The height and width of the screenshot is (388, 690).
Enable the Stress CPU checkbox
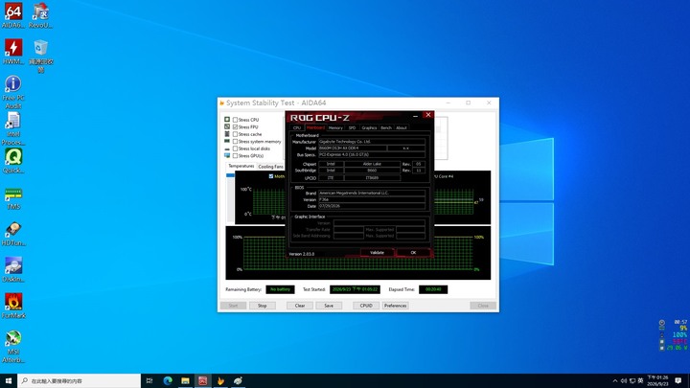[235, 120]
